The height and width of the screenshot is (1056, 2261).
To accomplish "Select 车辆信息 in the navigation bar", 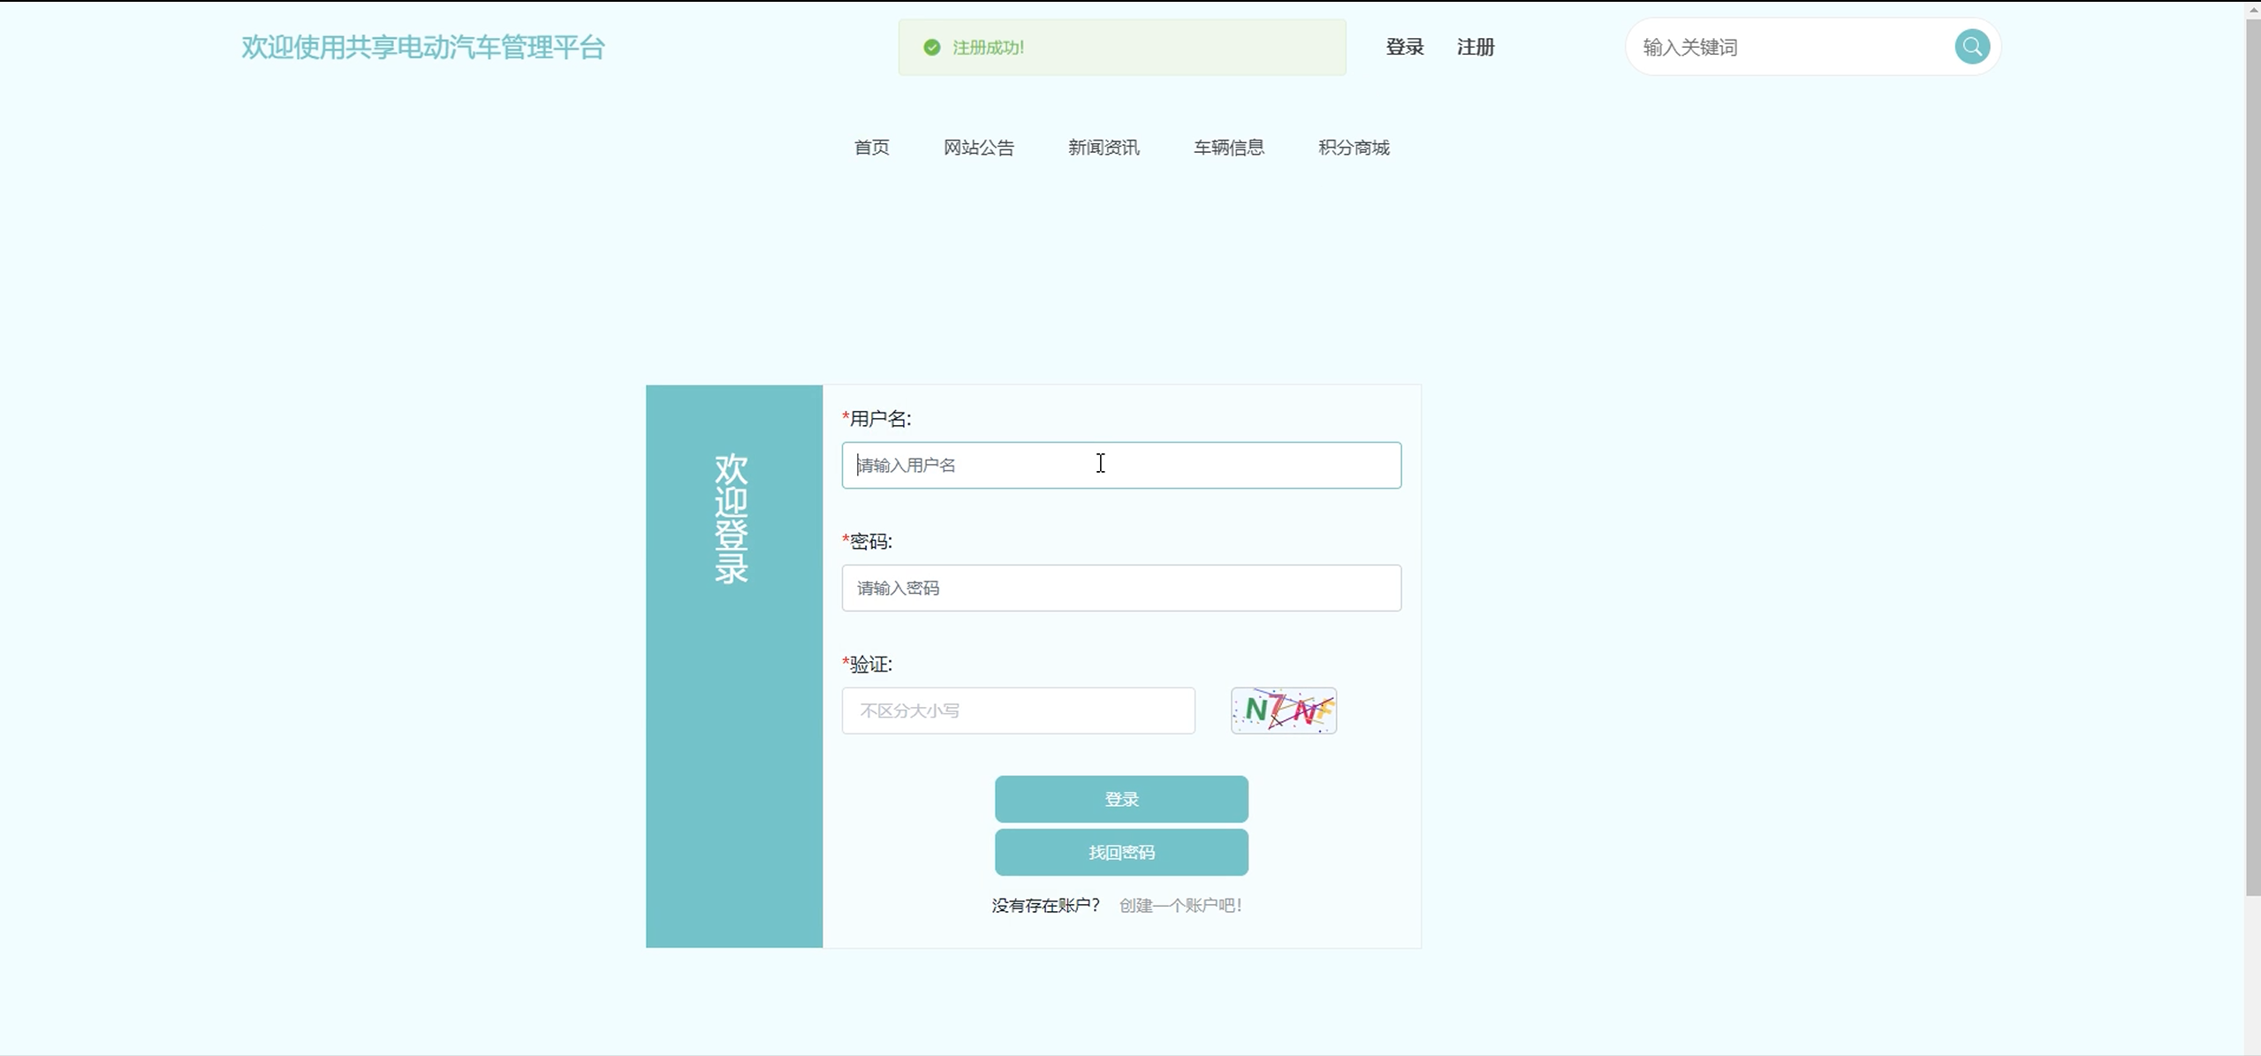I will [x=1228, y=148].
